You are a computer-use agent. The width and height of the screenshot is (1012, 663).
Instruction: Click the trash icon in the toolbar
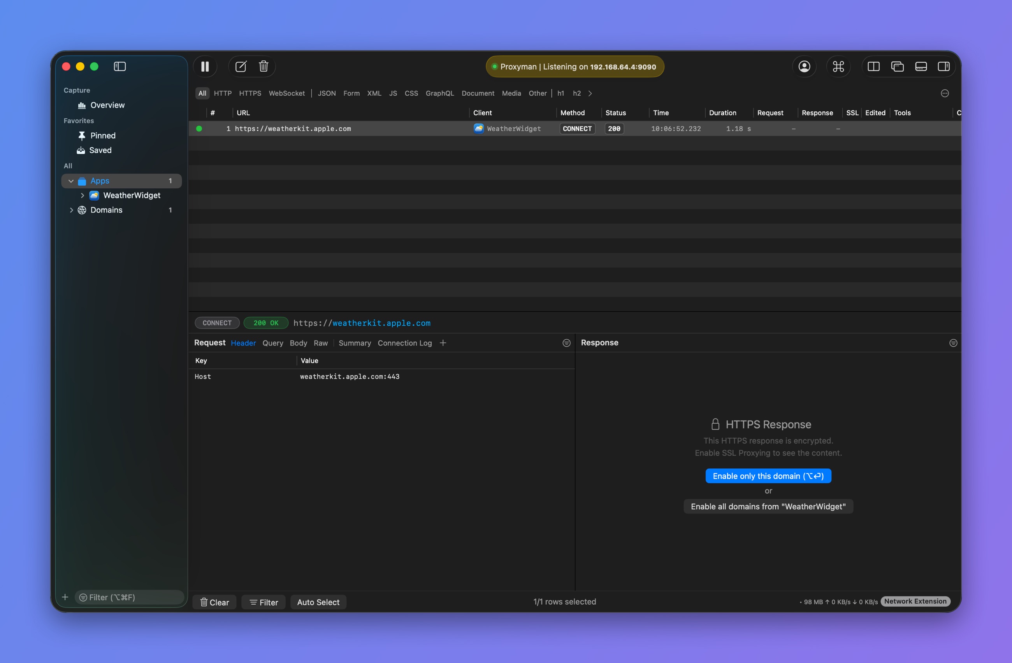pyautogui.click(x=264, y=66)
